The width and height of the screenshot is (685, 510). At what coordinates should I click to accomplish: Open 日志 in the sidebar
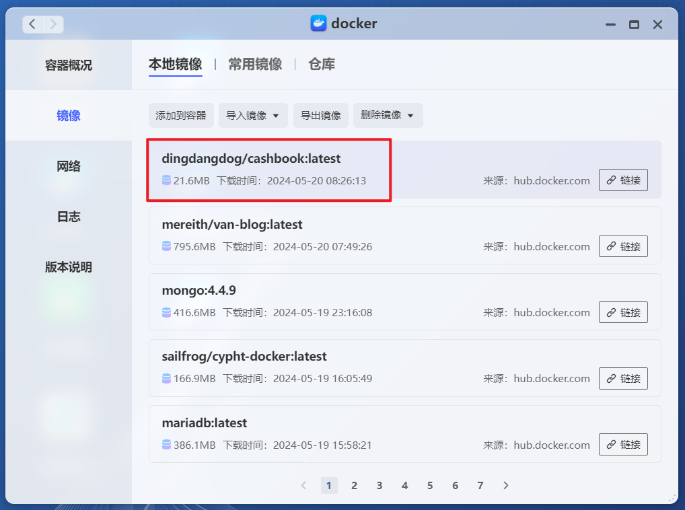pos(69,216)
